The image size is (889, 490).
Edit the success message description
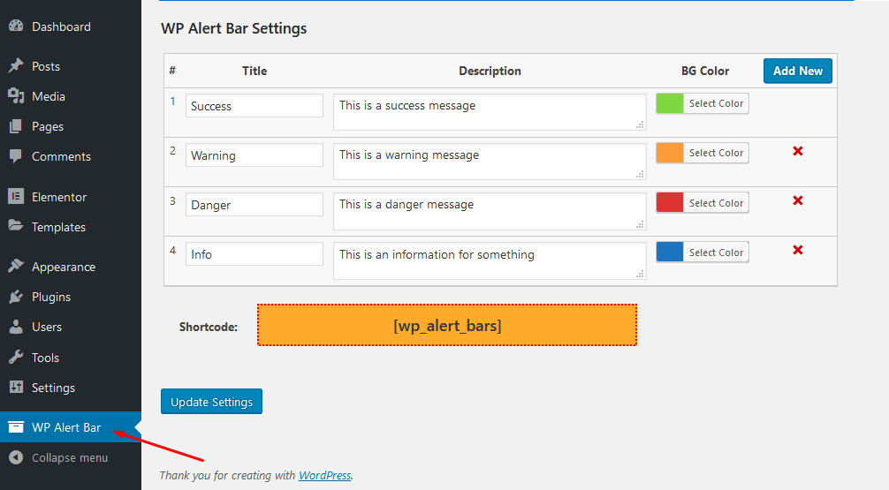pyautogui.click(x=490, y=112)
